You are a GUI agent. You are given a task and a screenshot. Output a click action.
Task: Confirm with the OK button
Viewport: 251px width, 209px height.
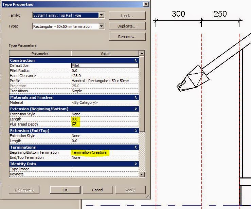pos(65,190)
